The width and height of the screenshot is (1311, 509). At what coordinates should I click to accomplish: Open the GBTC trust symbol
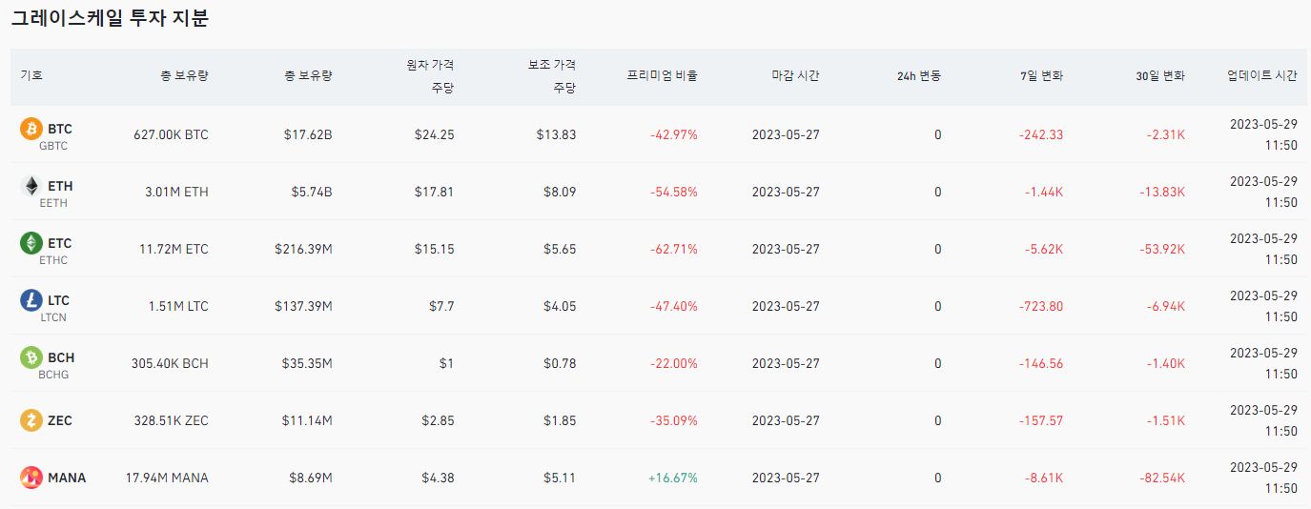(x=53, y=146)
